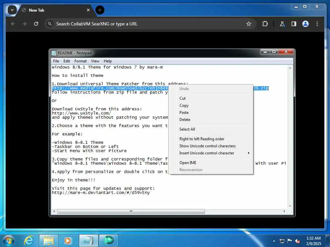Switch to the green browser taskbar button
Viewport: 330px width, 247px height.
tap(109, 241)
